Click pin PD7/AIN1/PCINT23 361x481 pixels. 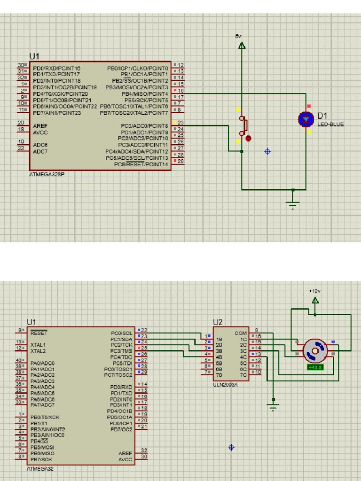(57, 113)
